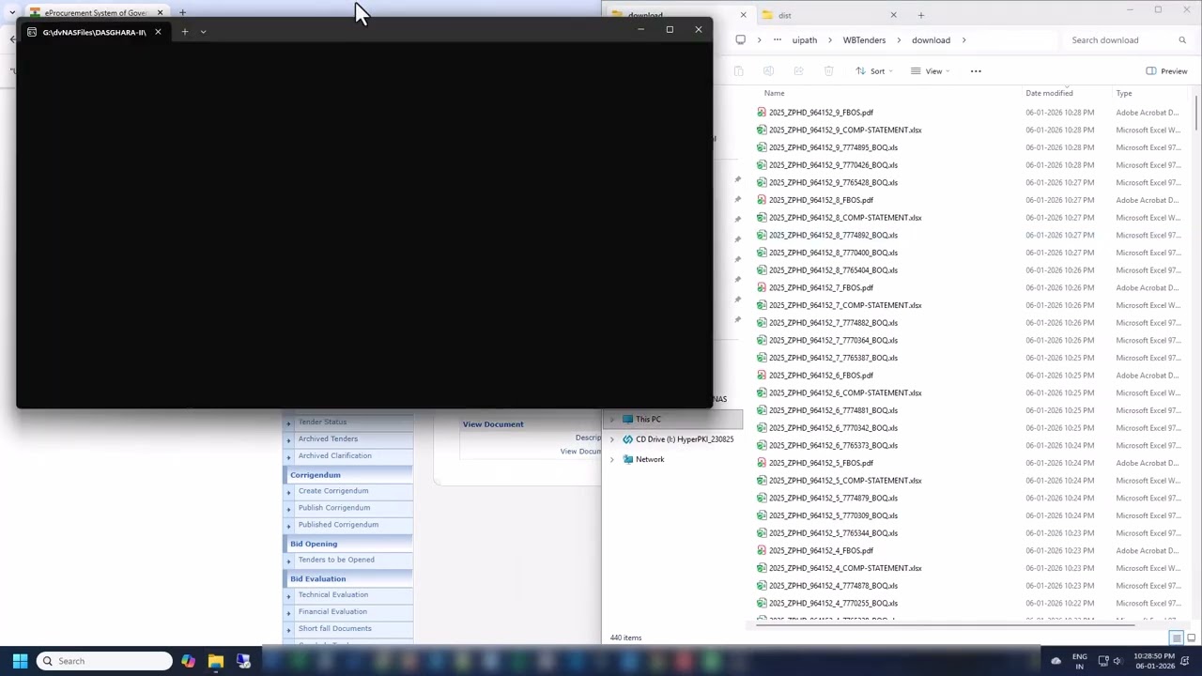1202x676 pixels.
Task: Click the volume icon in system tray
Action: coord(1117,661)
